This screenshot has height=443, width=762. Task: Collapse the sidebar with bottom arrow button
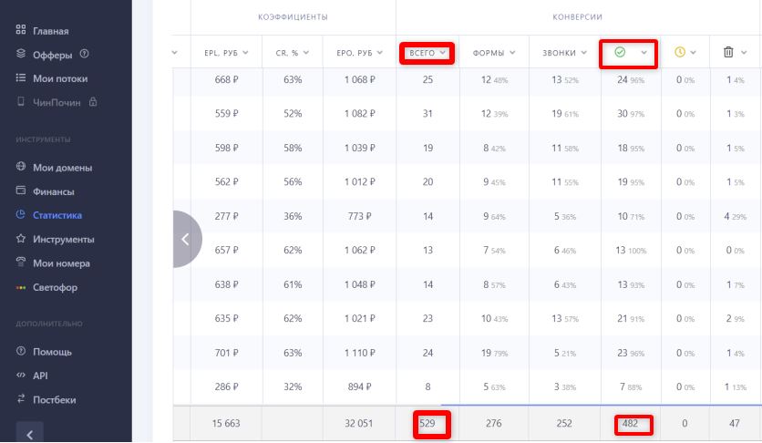coord(29,434)
